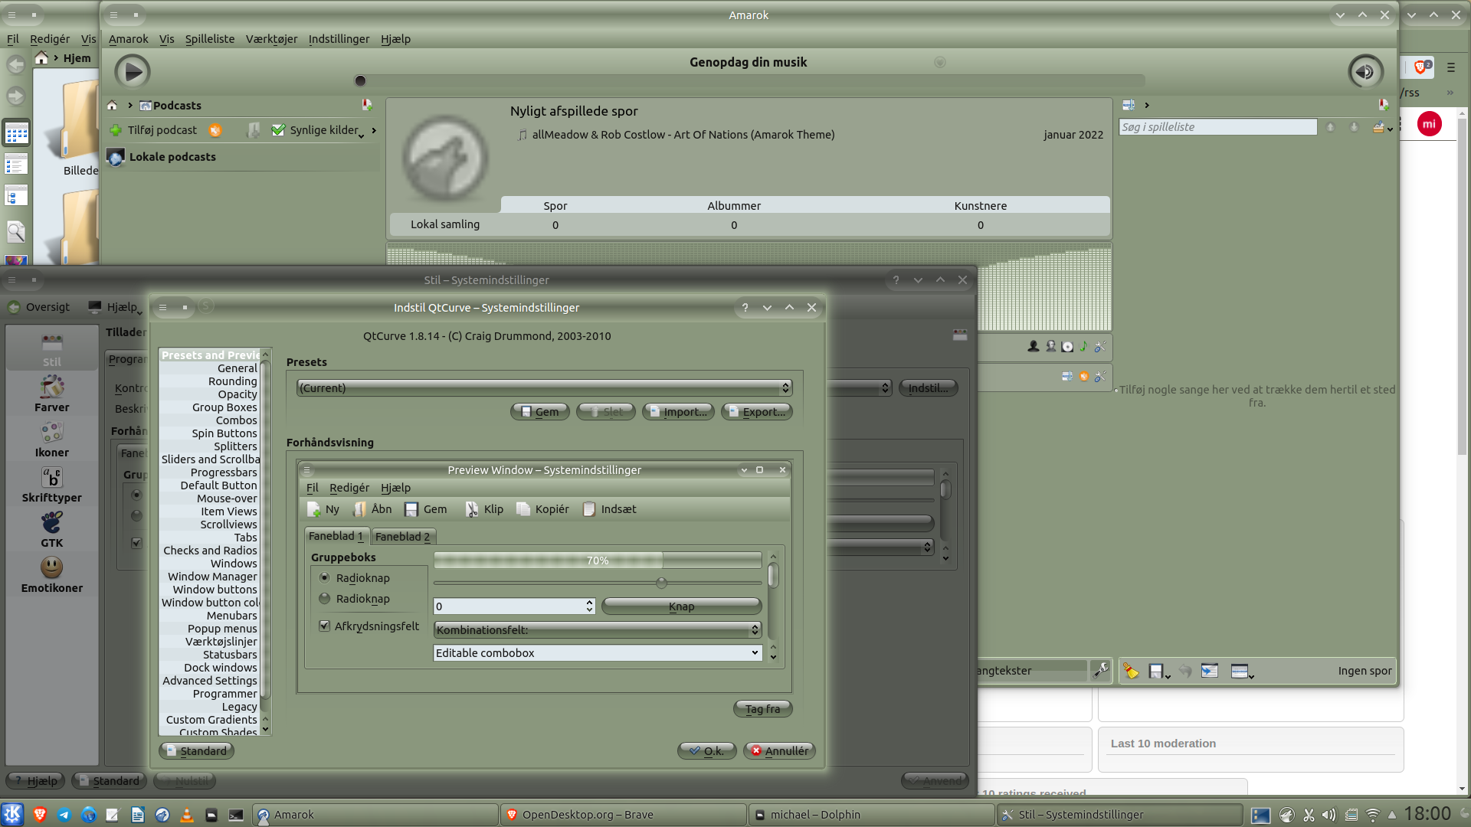Toggle the Afkrydsningsfelt checkbox
The image size is (1471, 827).
[x=325, y=626]
